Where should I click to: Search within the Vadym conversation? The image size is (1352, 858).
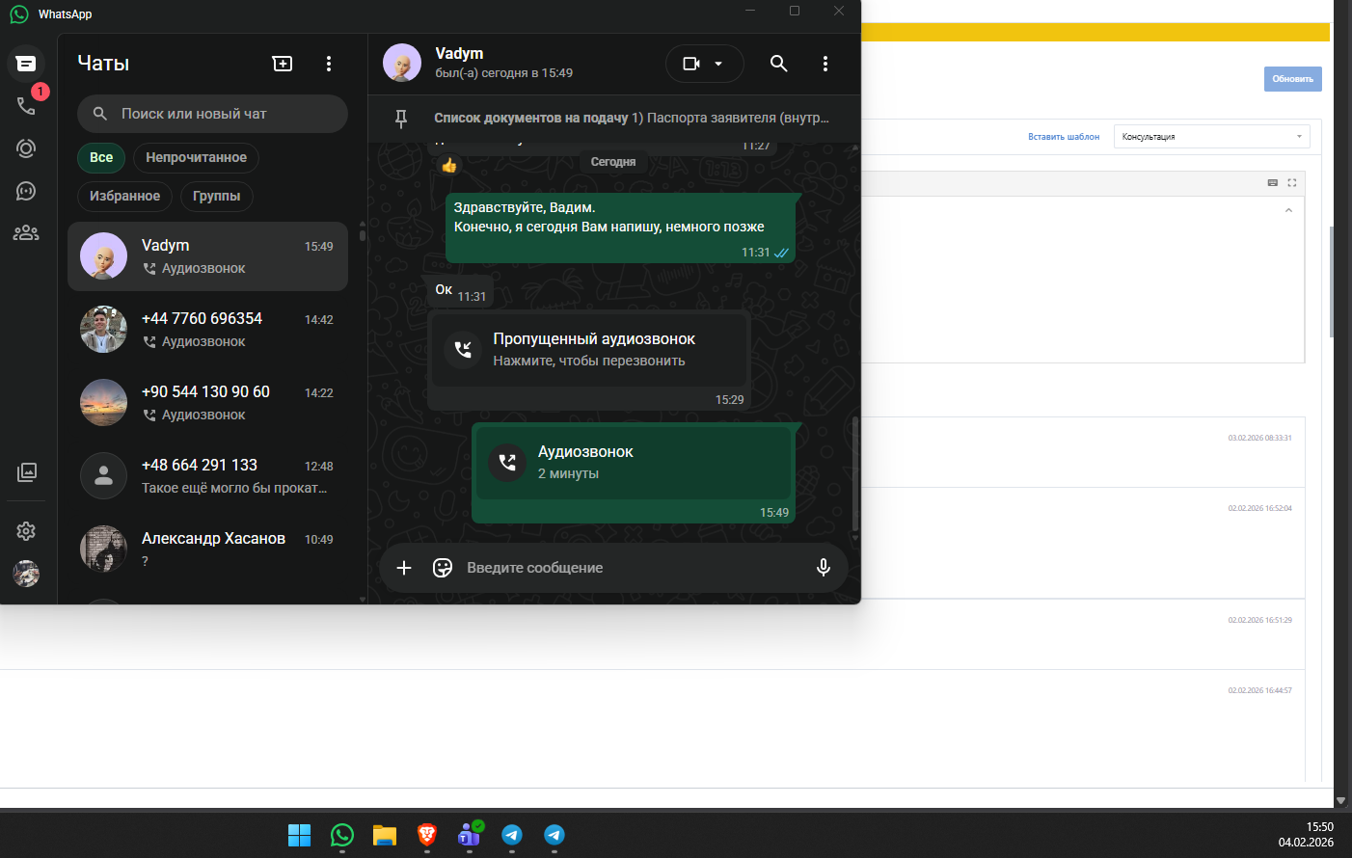click(779, 64)
